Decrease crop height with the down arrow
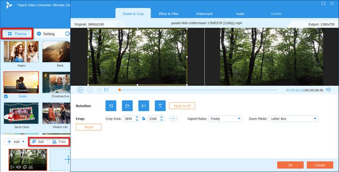339x172 pixels. 161,120
